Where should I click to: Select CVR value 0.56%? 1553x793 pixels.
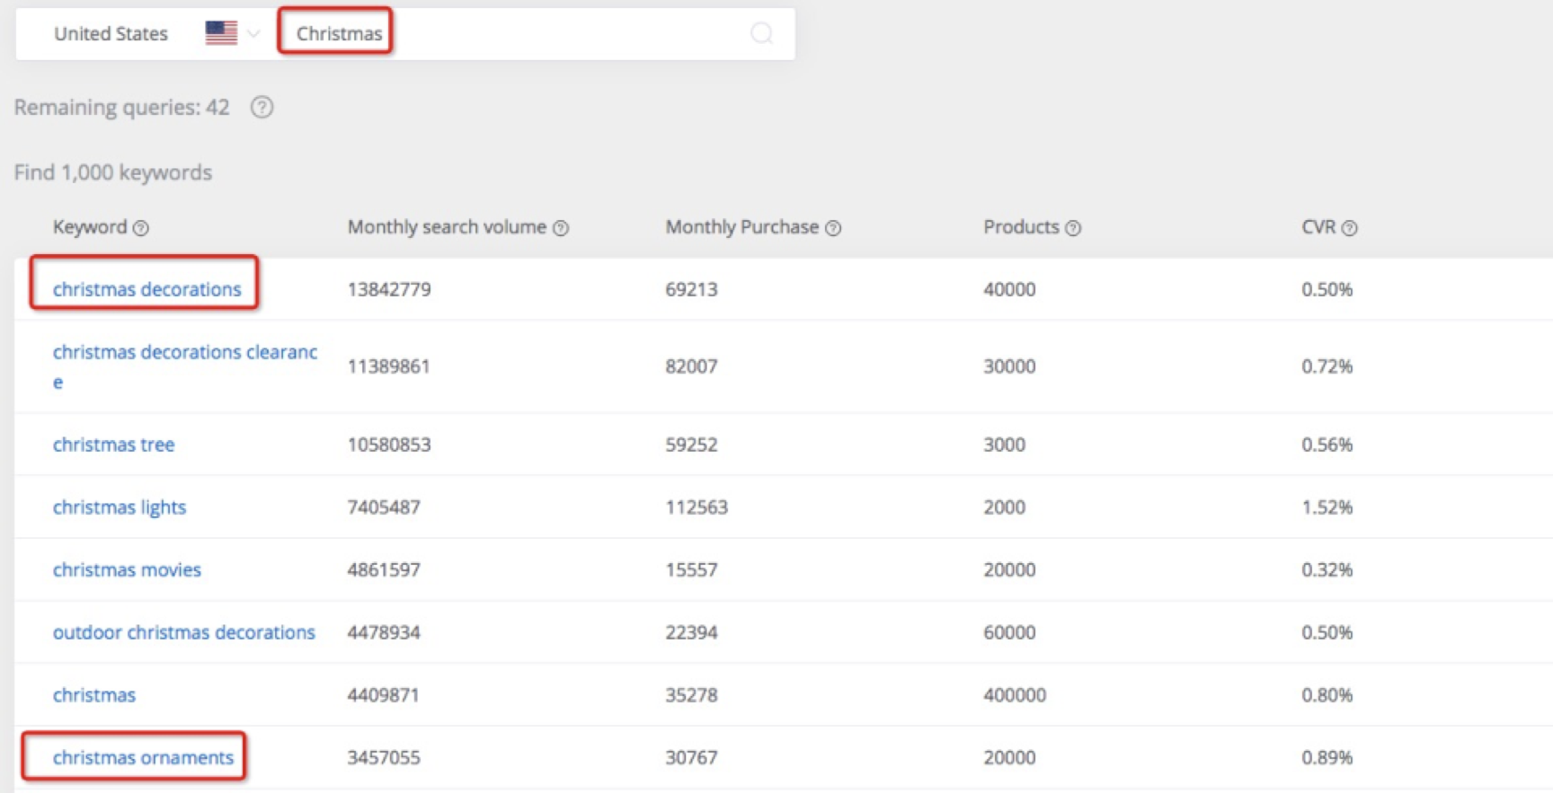[x=1327, y=445]
